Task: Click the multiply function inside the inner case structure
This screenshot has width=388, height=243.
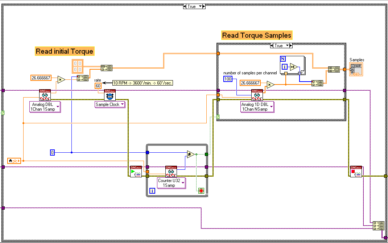Action: (x=271, y=85)
